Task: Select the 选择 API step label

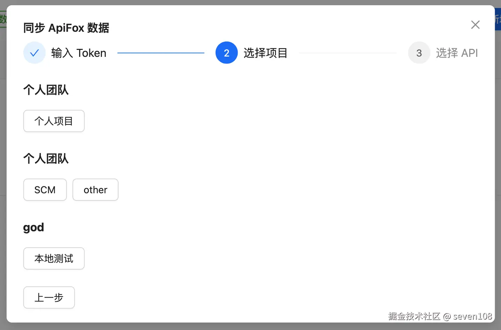Action: [x=457, y=53]
